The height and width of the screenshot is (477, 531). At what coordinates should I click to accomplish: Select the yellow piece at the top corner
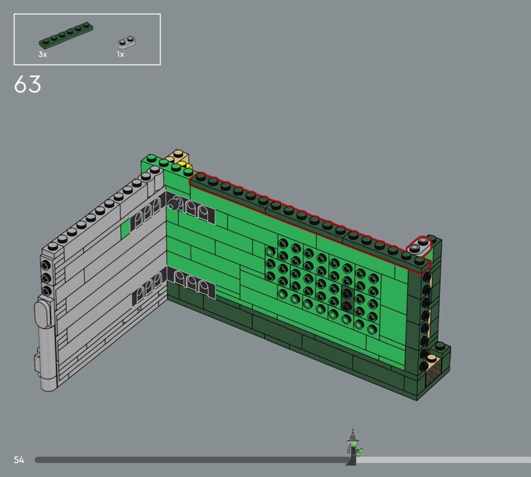pyautogui.click(x=183, y=165)
